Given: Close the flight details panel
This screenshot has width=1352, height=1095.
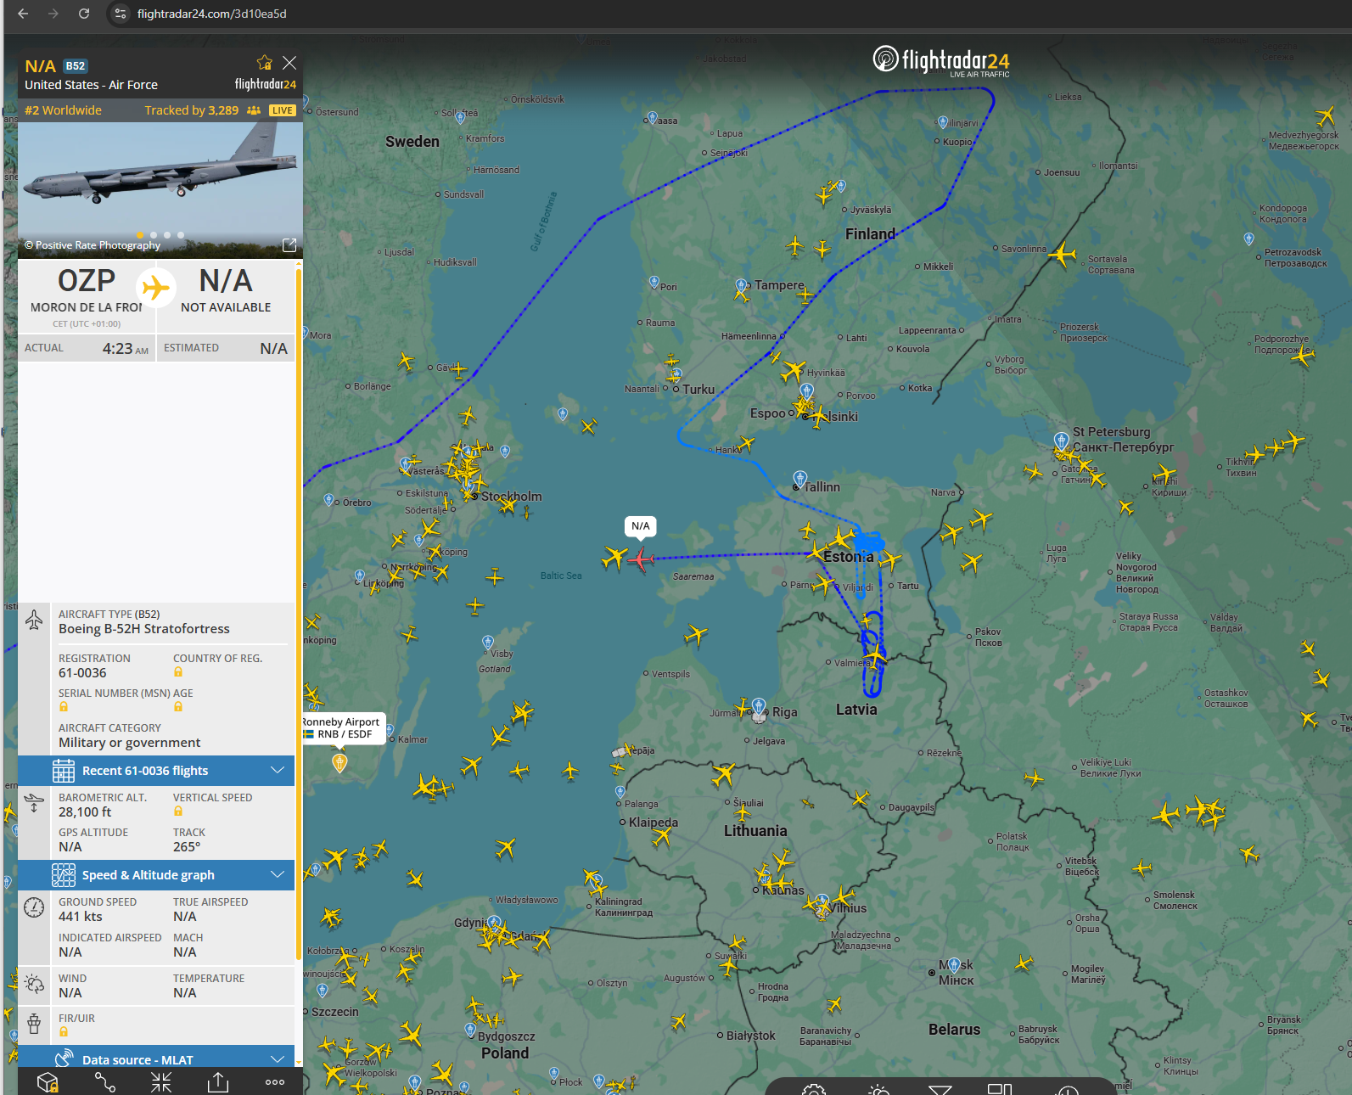Looking at the screenshot, I should coord(289,63).
